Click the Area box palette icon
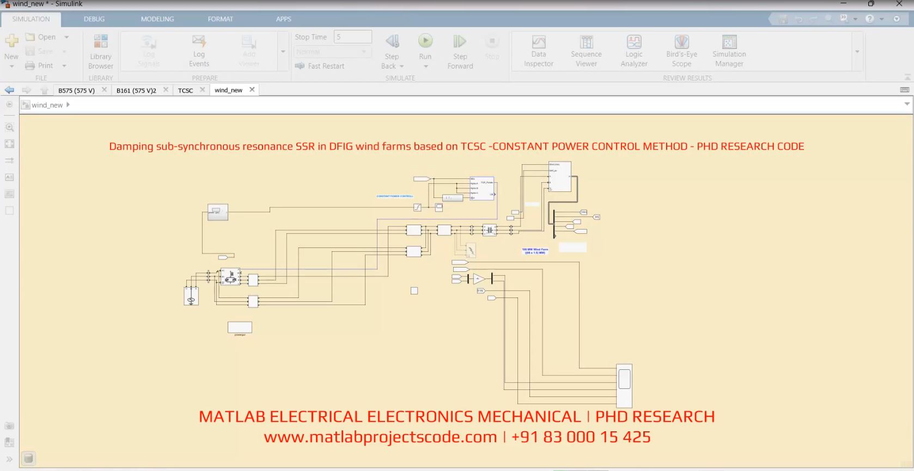The width and height of the screenshot is (914, 471). pyautogui.click(x=9, y=210)
